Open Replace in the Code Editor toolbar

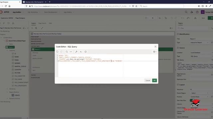tap(71, 52)
